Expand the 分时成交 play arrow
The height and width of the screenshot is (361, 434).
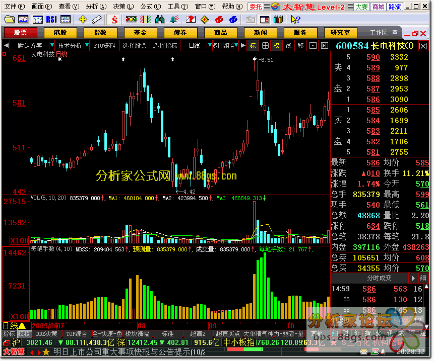tap(413, 278)
